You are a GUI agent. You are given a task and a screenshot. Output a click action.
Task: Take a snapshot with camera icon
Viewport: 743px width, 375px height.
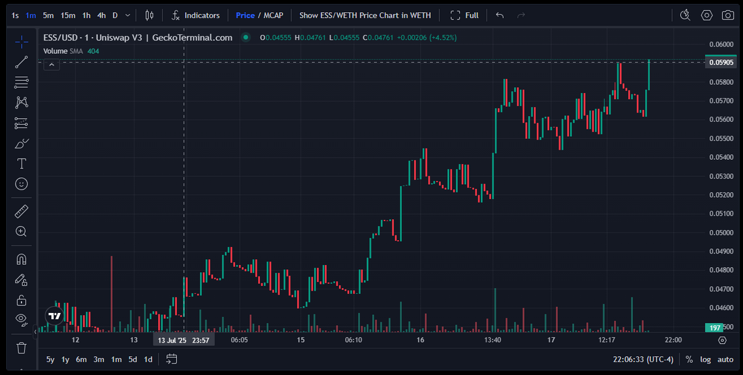click(x=728, y=15)
